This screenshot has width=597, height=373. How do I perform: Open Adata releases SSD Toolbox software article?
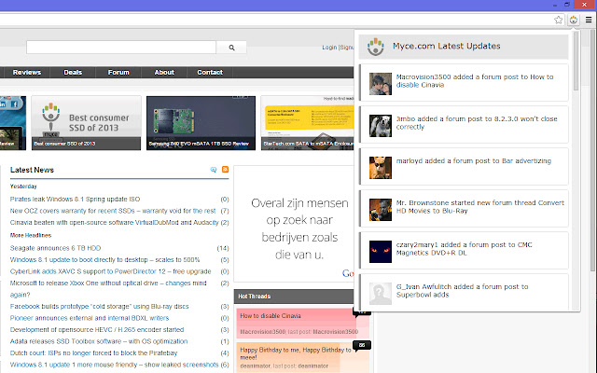point(99,341)
